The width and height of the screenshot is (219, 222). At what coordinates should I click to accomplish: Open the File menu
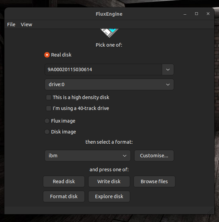[x=11, y=25]
